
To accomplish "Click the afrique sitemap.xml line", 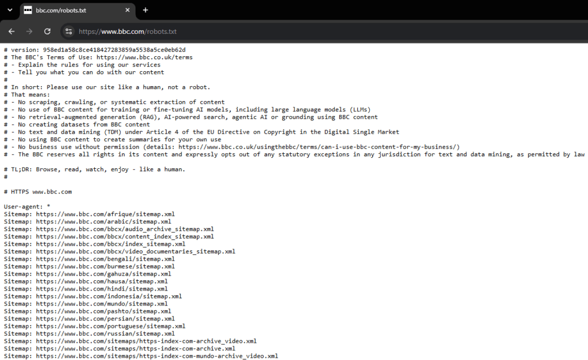I will 89,214.
